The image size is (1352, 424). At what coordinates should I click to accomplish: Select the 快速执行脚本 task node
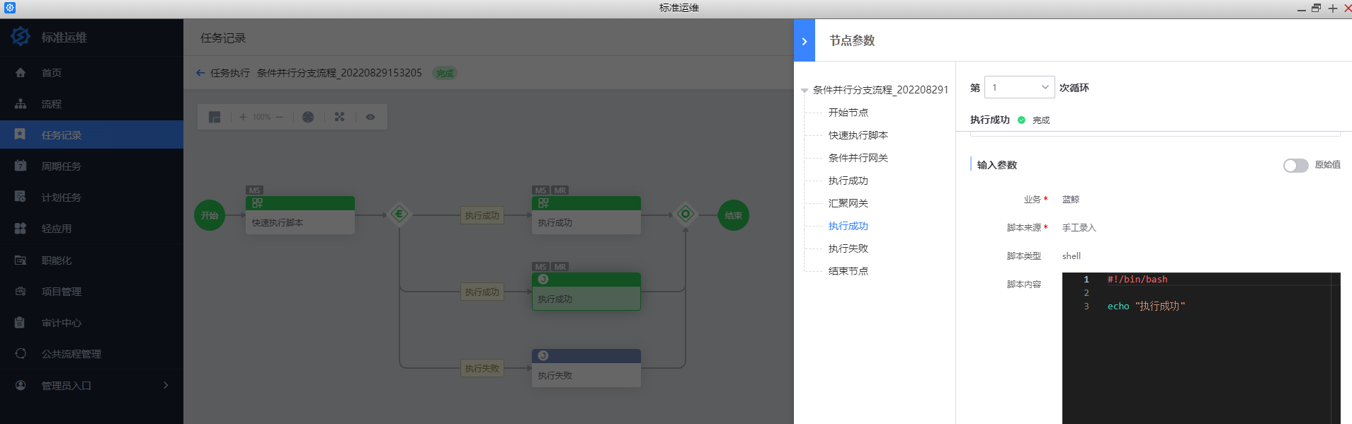point(300,215)
